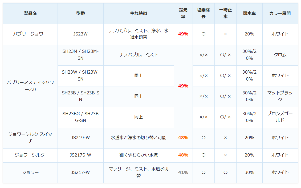301x188 pixels.
Task: Click the 製品名 column header
Action: [30, 13]
